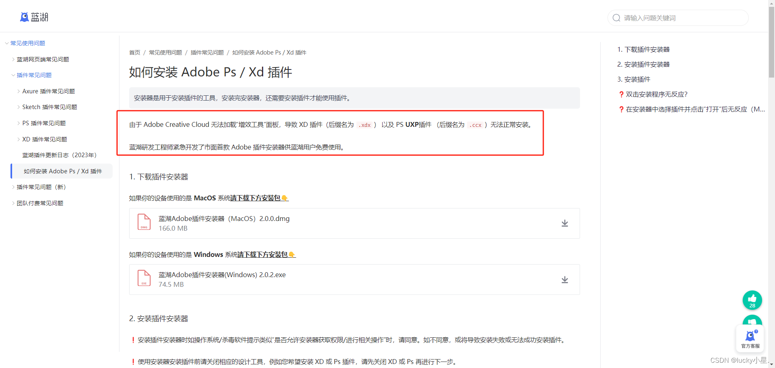
Task: Expand 插件常见问题（新）
Action: click(x=13, y=187)
